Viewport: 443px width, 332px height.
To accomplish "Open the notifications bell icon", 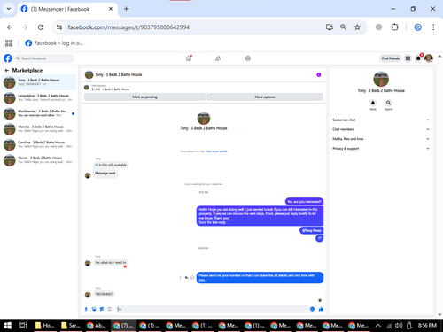I will pos(418,58).
